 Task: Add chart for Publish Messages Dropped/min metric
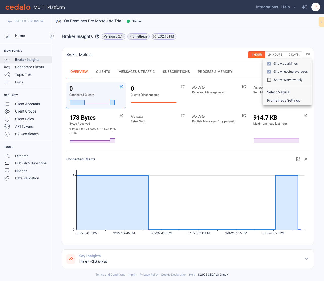244,116
